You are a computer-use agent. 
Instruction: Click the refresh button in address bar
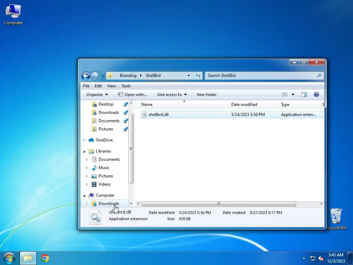[x=198, y=76]
